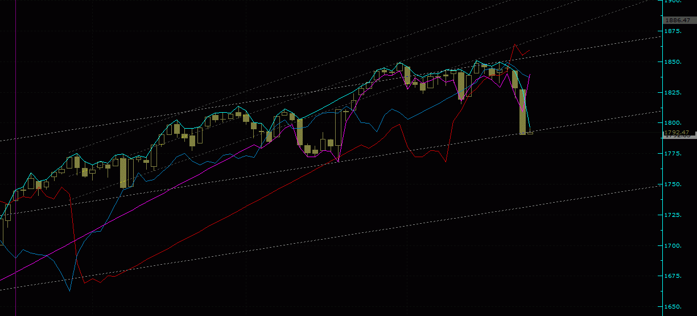This screenshot has width=697, height=316.
Task: Click the 1825 price axis label
Action: [674, 92]
